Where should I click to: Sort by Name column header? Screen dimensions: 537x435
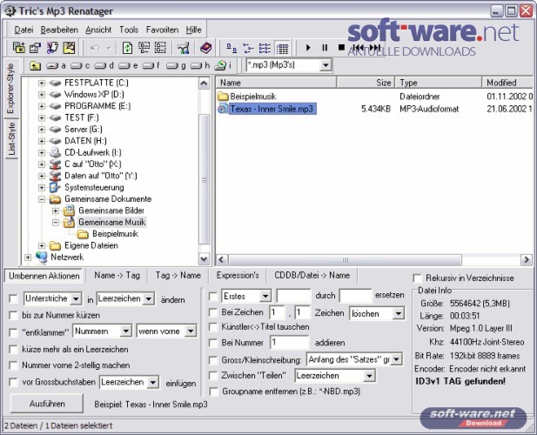276,83
